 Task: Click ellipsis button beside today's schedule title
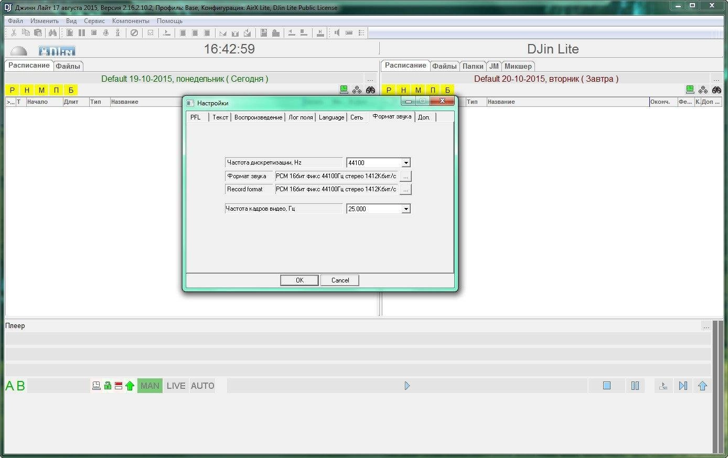click(x=370, y=79)
